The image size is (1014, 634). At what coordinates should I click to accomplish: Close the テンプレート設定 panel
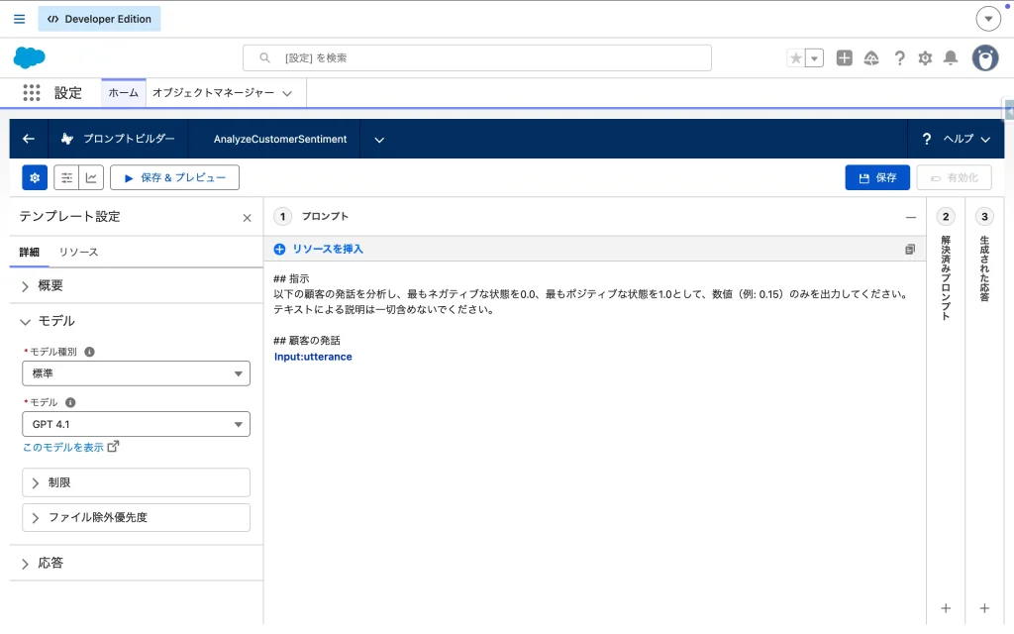[247, 218]
